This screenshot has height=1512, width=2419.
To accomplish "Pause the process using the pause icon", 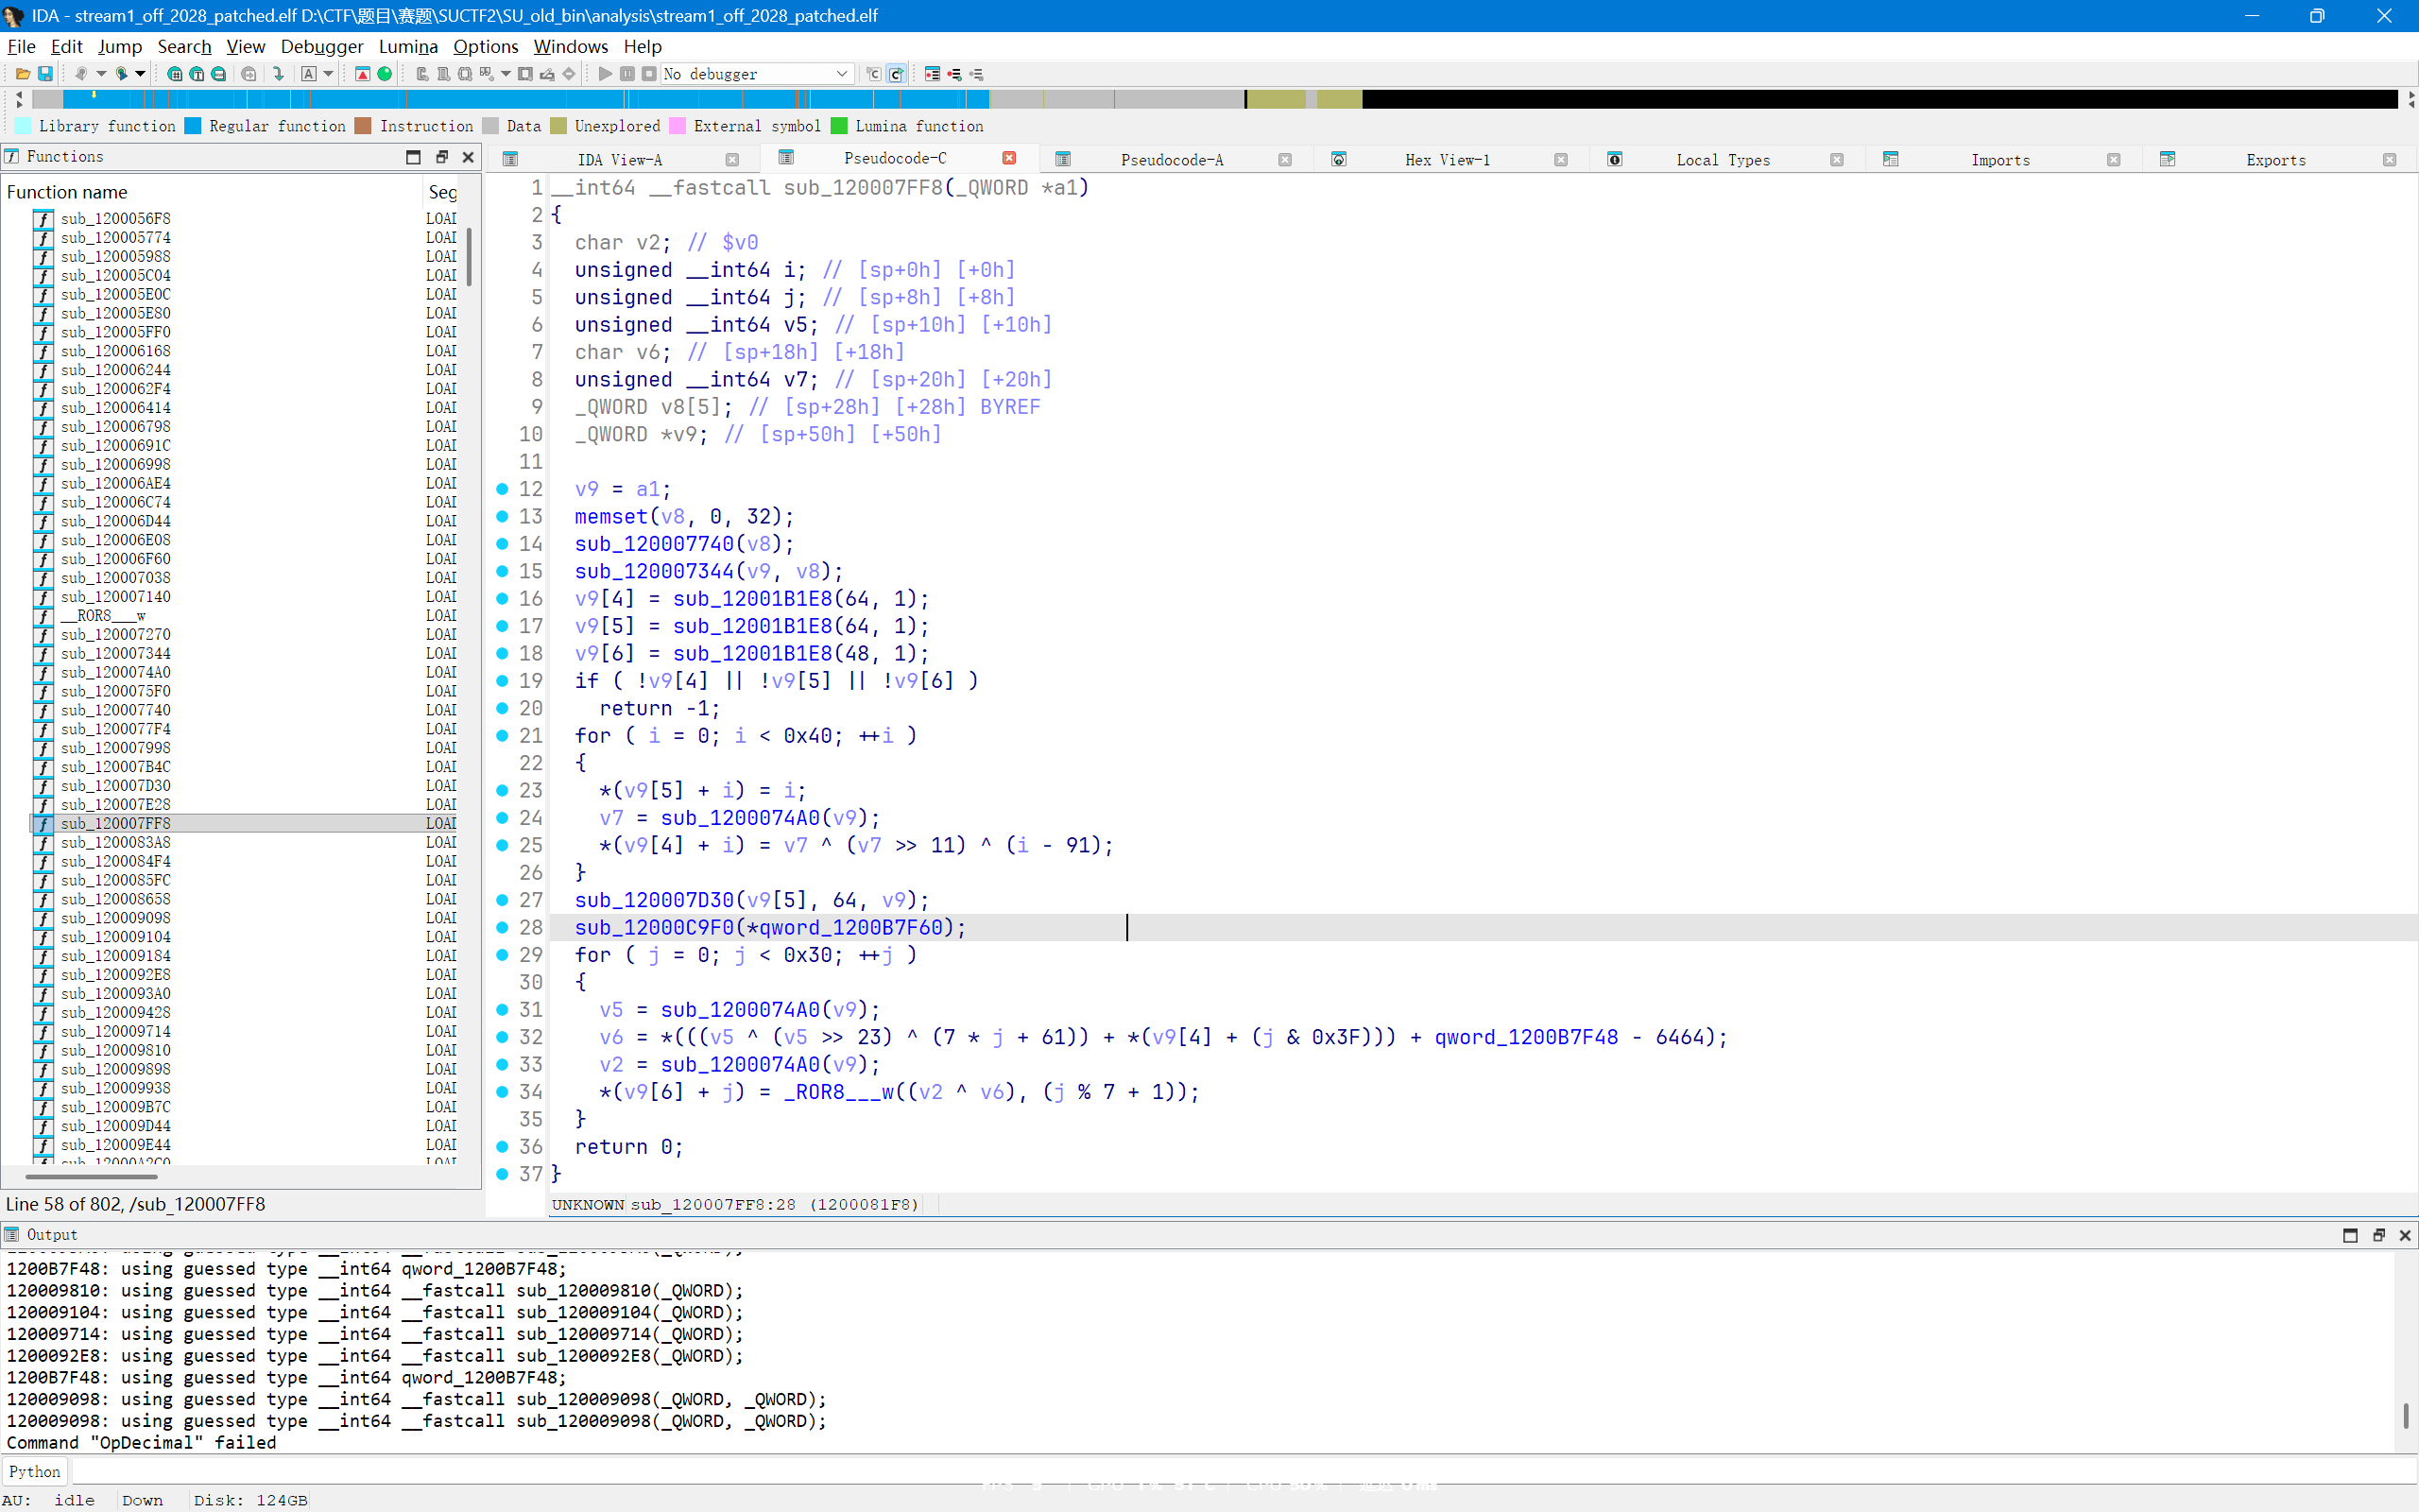I will (x=627, y=73).
